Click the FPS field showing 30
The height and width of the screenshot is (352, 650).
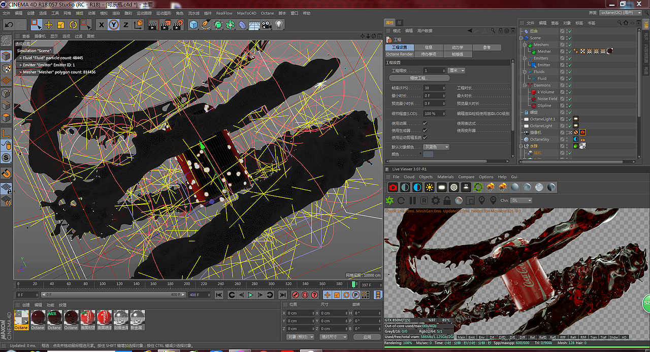point(434,88)
